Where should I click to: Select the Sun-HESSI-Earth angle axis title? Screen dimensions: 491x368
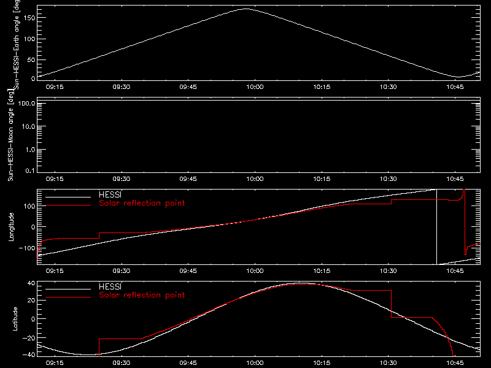17,45
